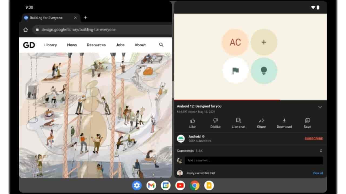Click the 'Really excited for this!' comment

tap(201, 173)
